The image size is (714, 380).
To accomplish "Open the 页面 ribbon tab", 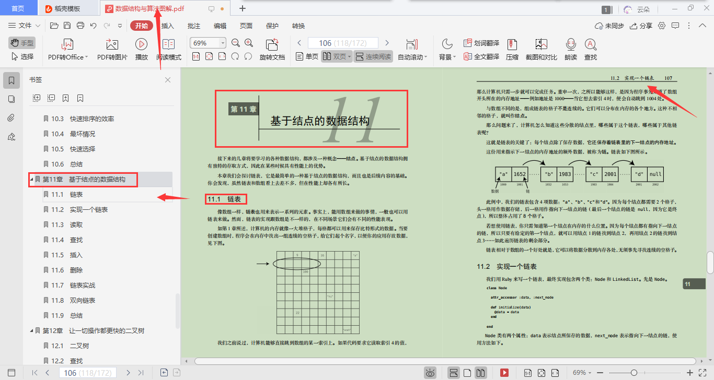I will pyautogui.click(x=246, y=26).
